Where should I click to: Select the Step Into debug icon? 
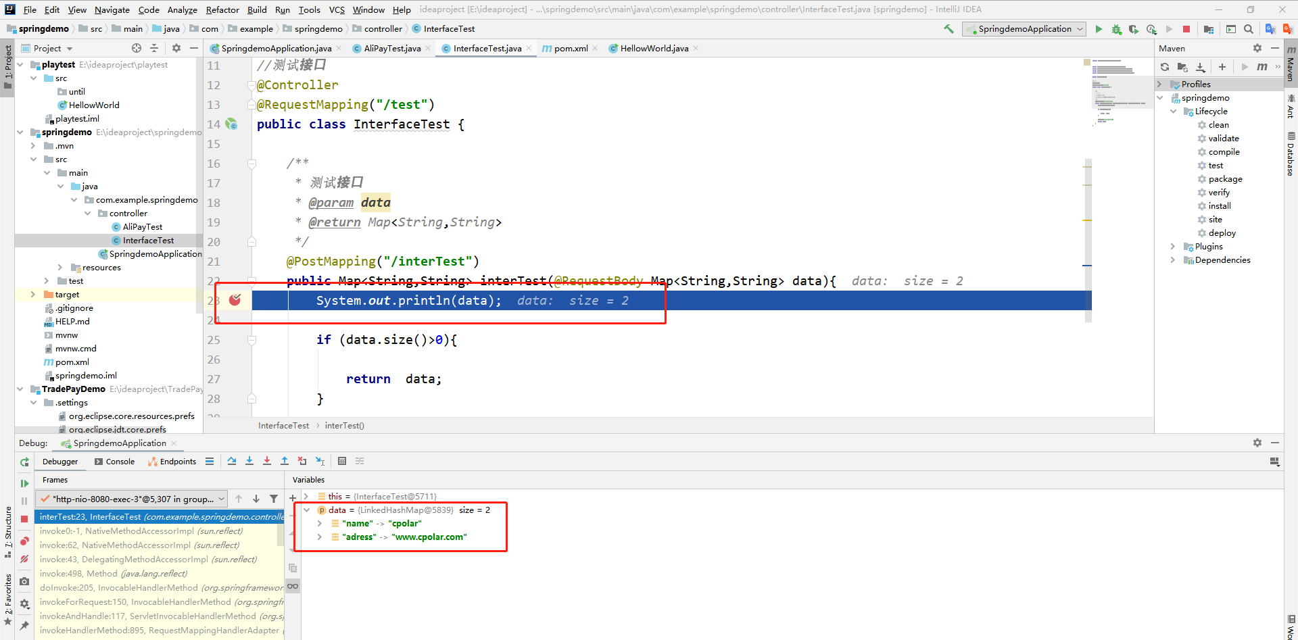pyautogui.click(x=249, y=461)
